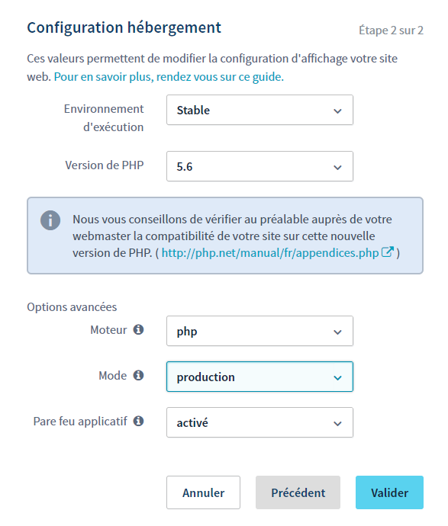This screenshot has width=448, height=526.
Task: Open the Environnement d'exécution dropdown
Action: [259, 110]
